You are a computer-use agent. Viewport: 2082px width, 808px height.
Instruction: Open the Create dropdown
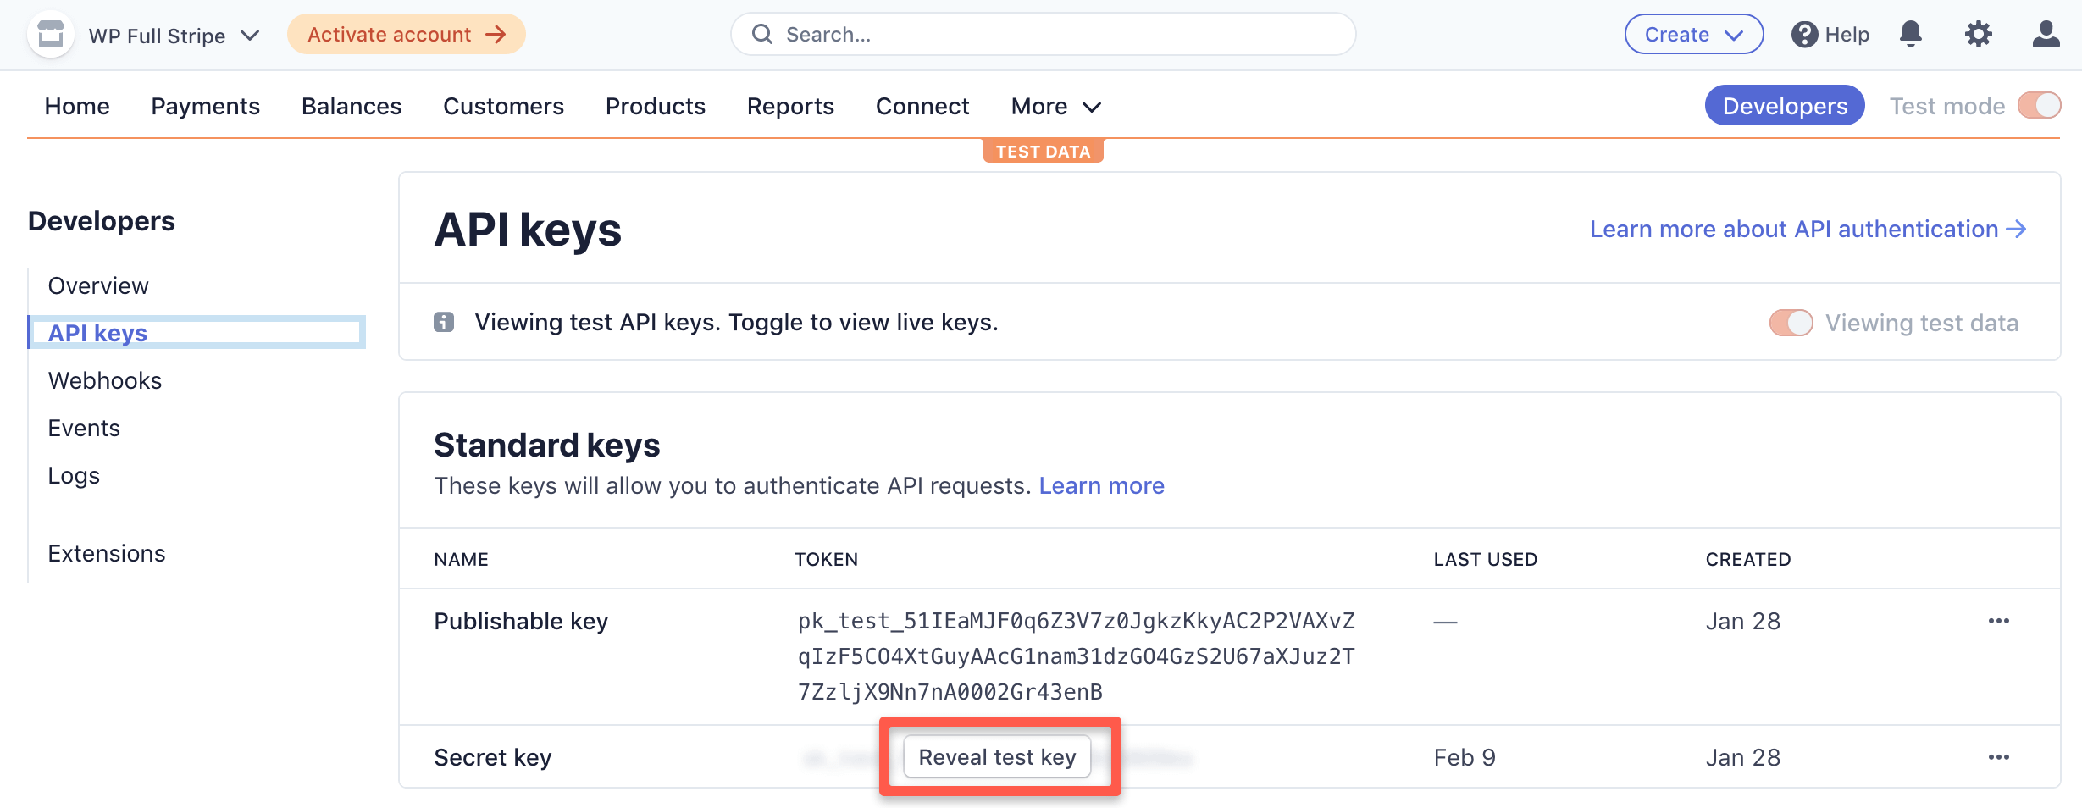pos(1693,34)
